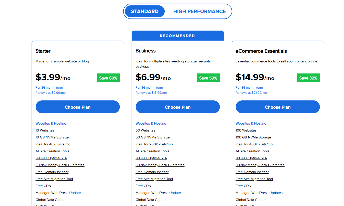Image resolution: width=344 pixels, height=206 pixels.
Task: Click Free Site Migration Tool under Starter
Action: (54, 179)
